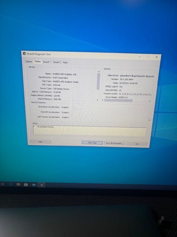The width and height of the screenshot is (177, 237).
Task: Click AGP Texture Acceleration Enabled value
Action: [x=65, y=117]
